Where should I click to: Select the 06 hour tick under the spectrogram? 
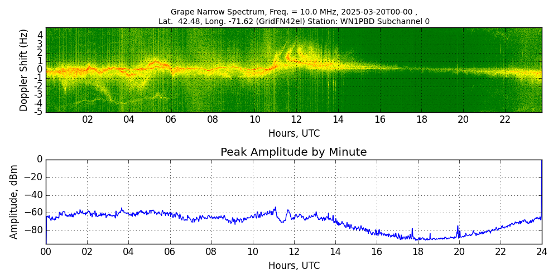point(171,119)
